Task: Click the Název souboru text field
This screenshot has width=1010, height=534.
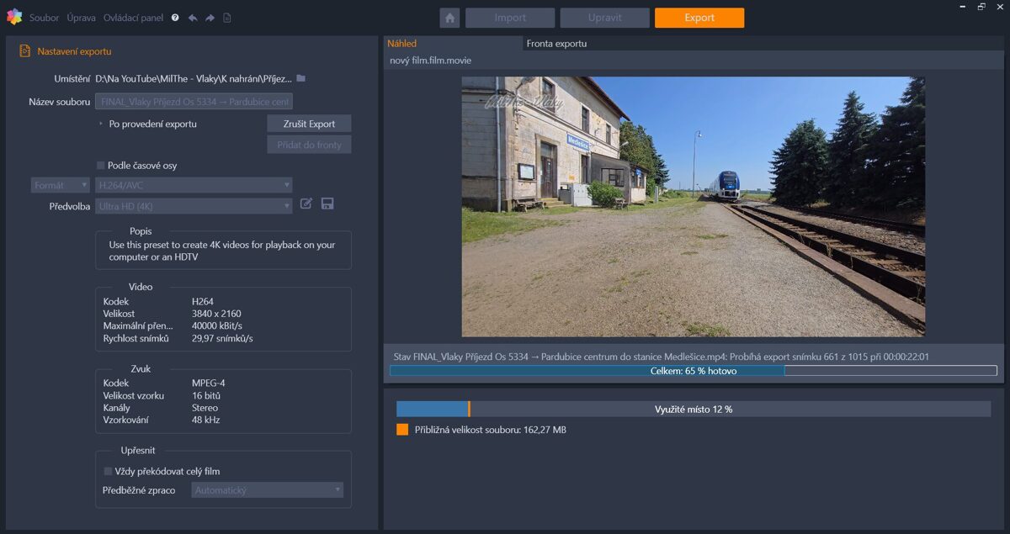Action: click(194, 102)
